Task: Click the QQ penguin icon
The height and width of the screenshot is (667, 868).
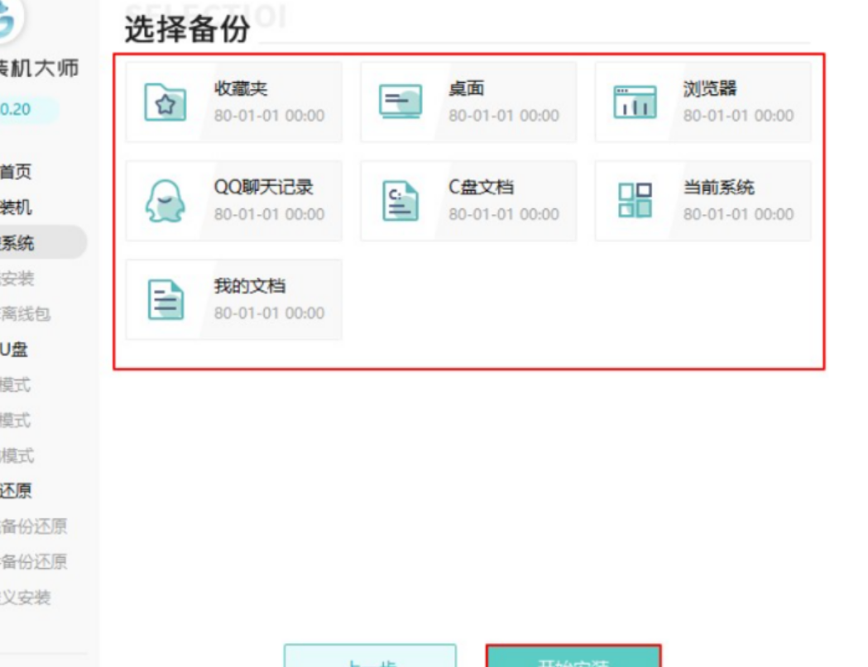Action: [x=165, y=201]
